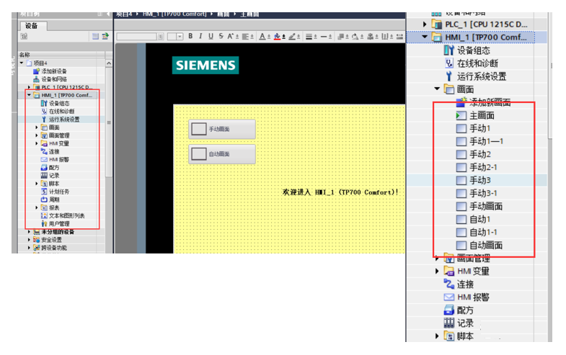Open 文本和图形列表 in the project tree
This screenshot has width=566, height=355.
pos(67,215)
